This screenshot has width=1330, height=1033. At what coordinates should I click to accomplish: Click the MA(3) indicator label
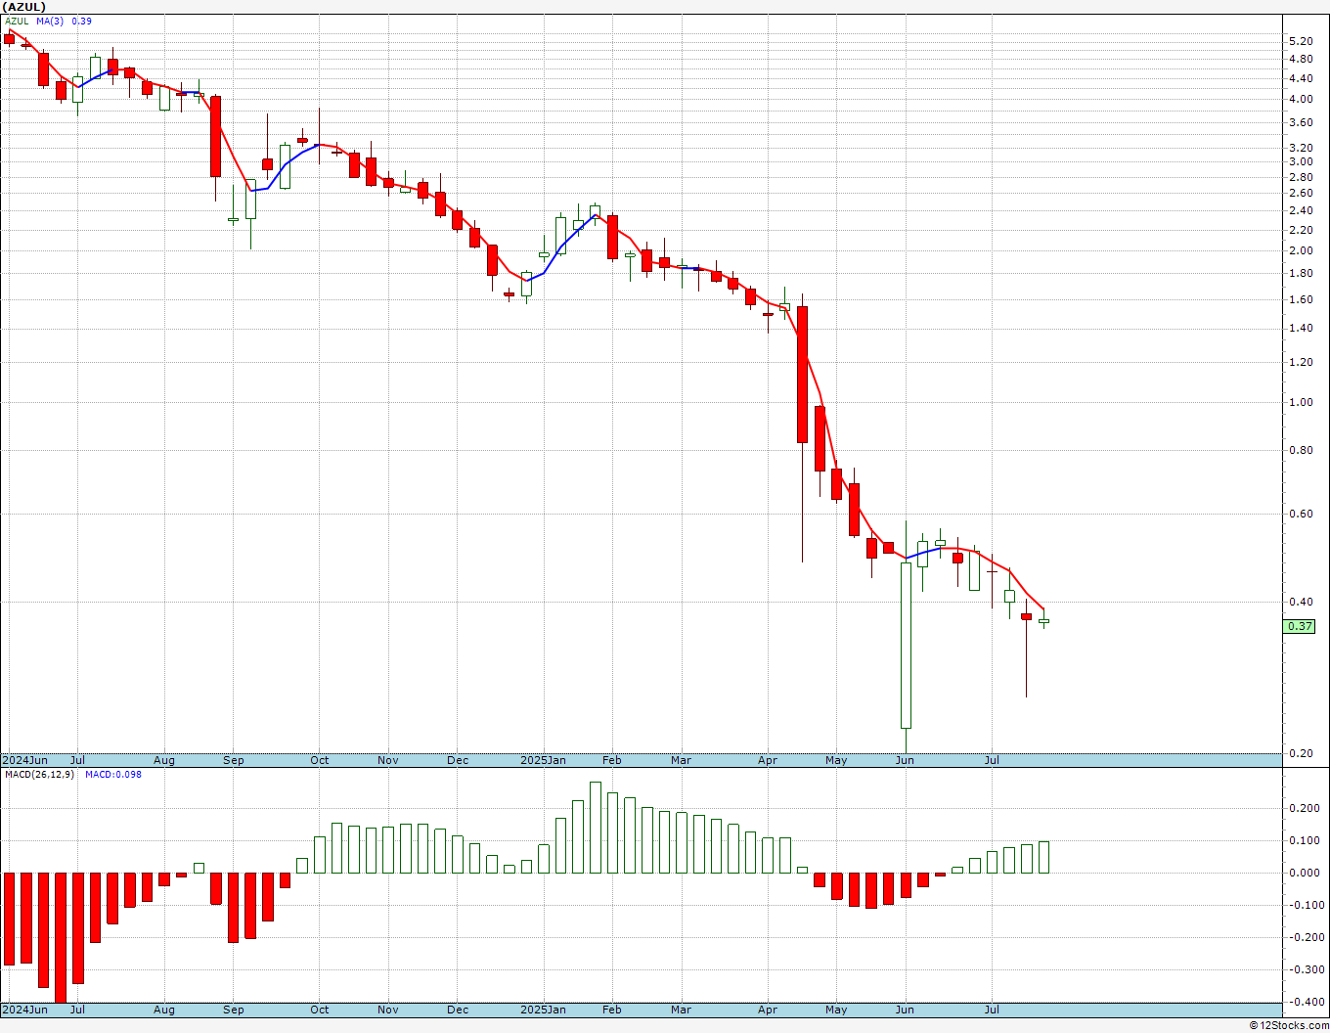(x=50, y=21)
